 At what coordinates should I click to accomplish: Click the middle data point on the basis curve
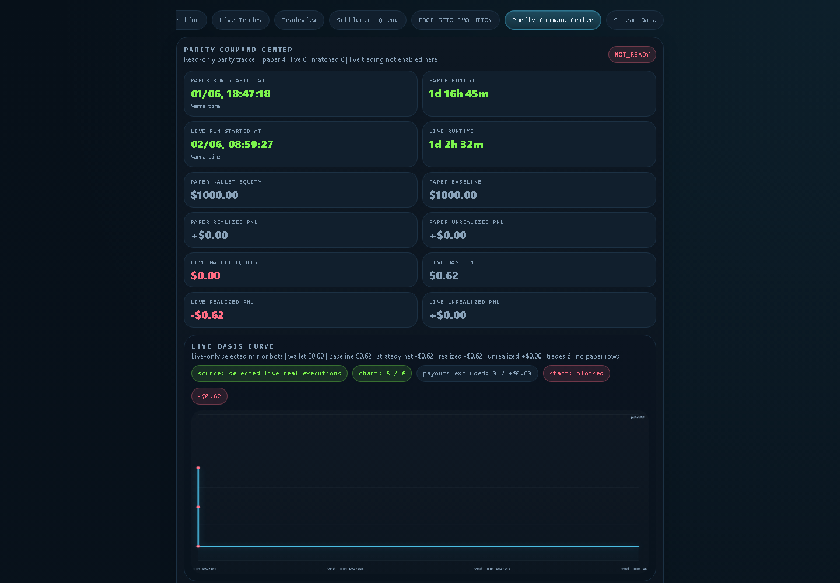tap(198, 507)
